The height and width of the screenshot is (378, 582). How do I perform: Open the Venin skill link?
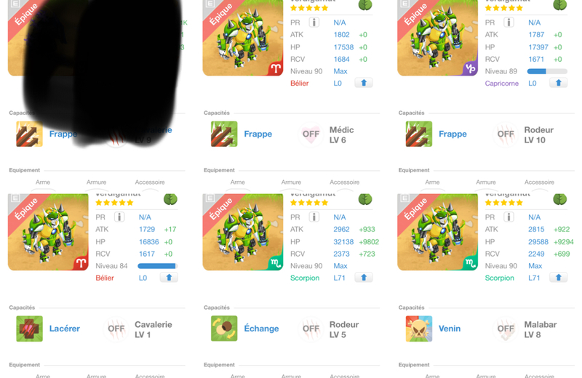point(450,329)
